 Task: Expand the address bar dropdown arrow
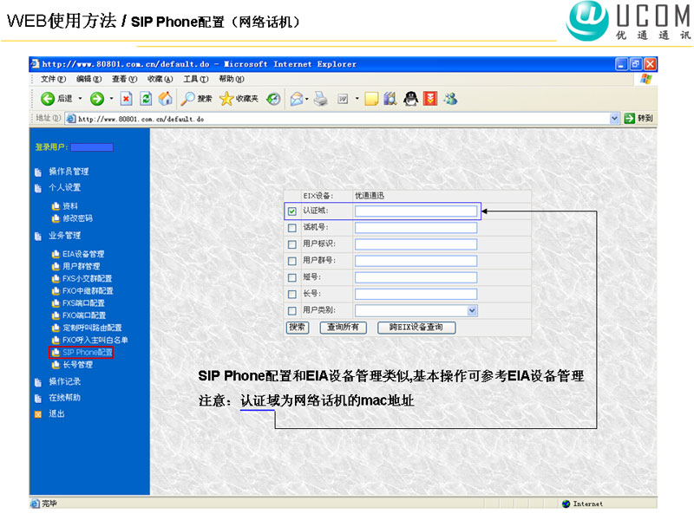tap(614, 119)
